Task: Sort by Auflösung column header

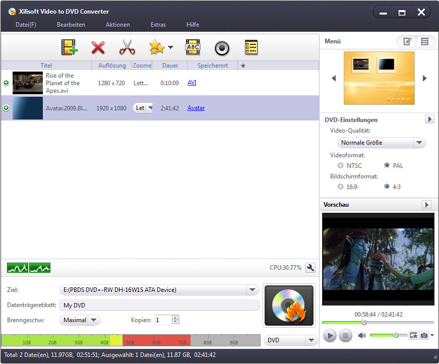Action: coord(112,66)
